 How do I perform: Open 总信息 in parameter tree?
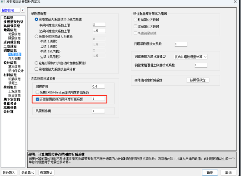click(x=9, y=18)
